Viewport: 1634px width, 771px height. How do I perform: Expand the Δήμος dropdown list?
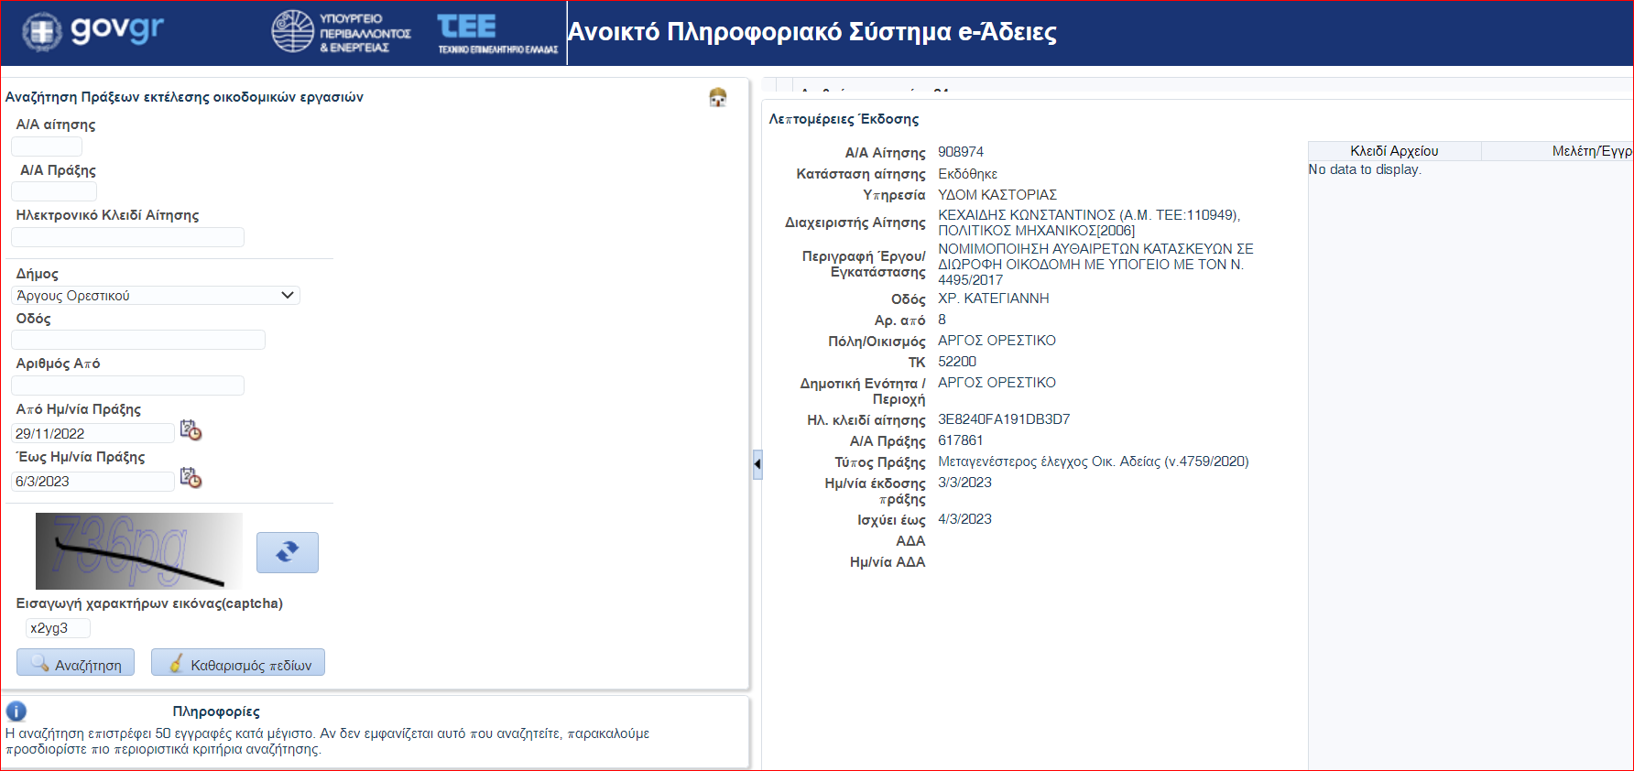click(287, 295)
